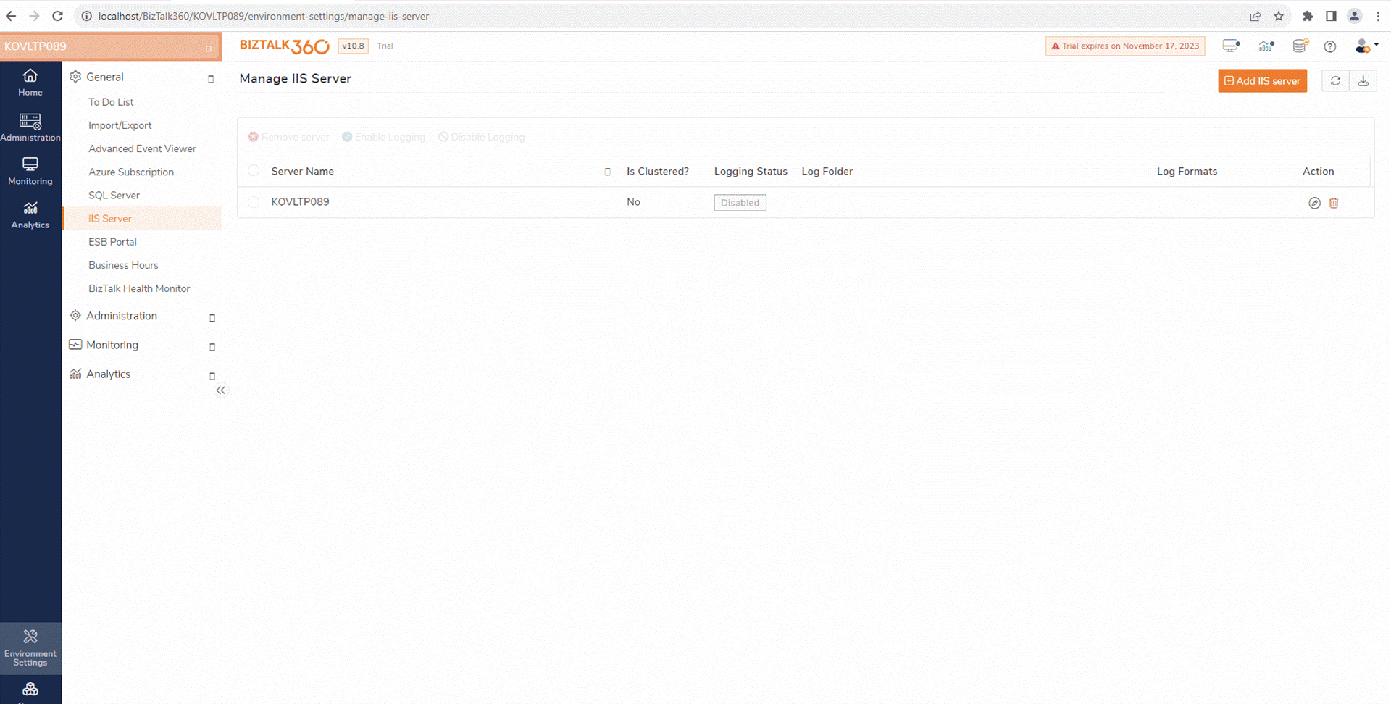1391x704 pixels.
Task: Enable Logging for selected servers
Action: pyautogui.click(x=383, y=136)
